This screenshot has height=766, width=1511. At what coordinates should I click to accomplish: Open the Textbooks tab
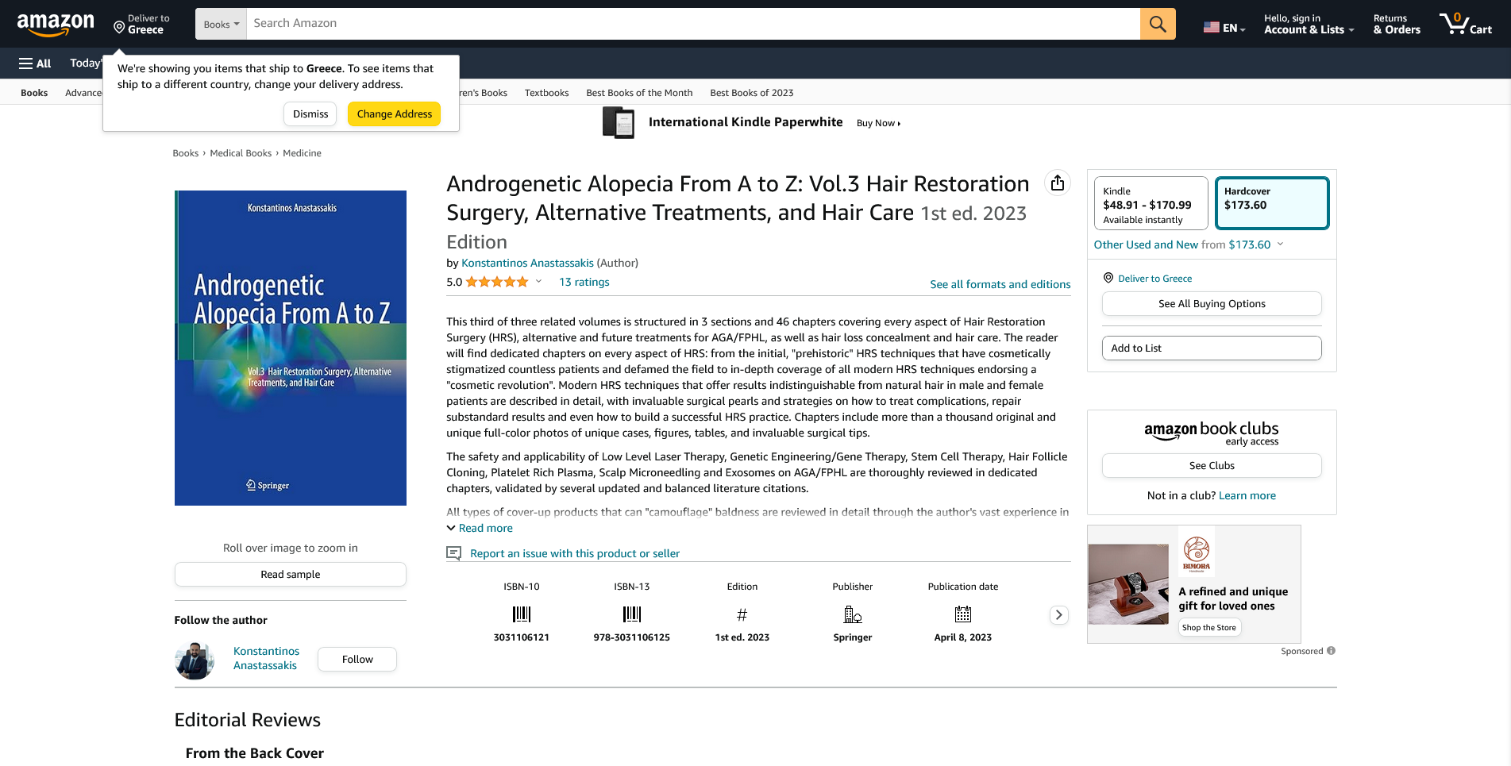pyautogui.click(x=546, y=93)
